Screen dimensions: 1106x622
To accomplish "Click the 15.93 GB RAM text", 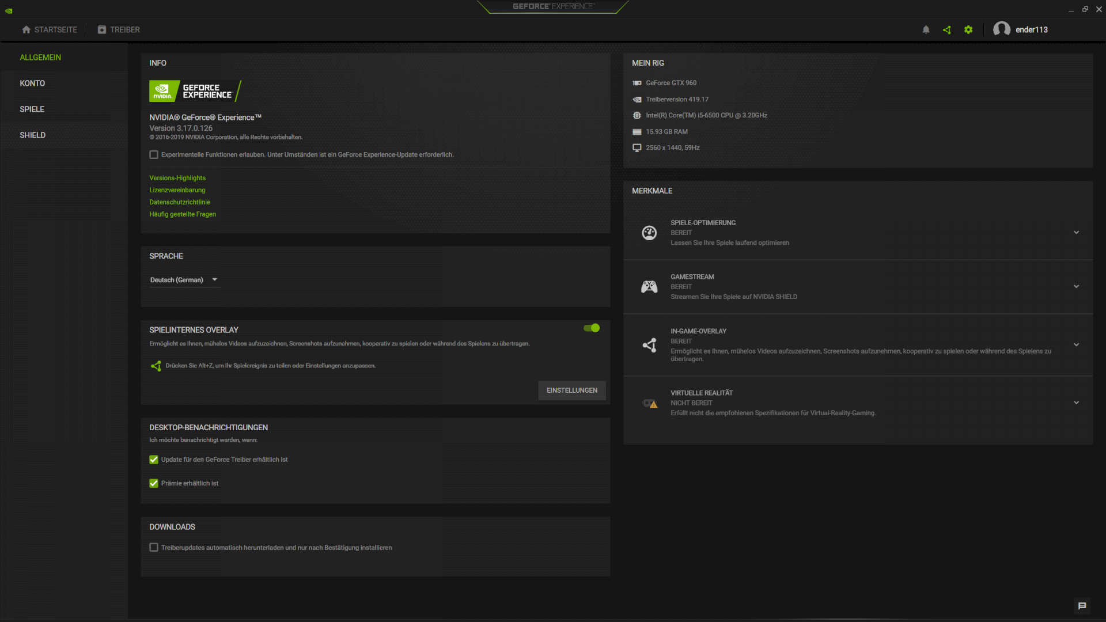I will pyautogui.click(x=667, y=132).
